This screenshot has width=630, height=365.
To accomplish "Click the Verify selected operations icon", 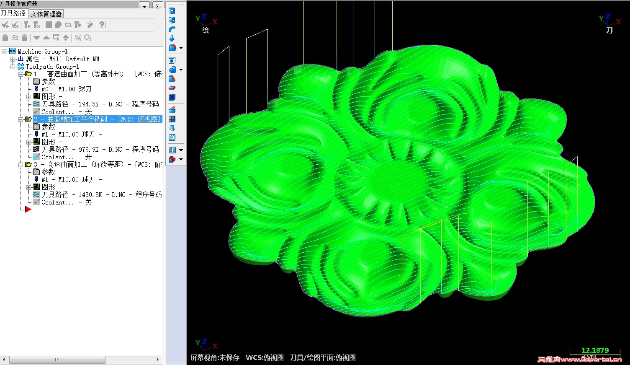I will tap(58, 25).
